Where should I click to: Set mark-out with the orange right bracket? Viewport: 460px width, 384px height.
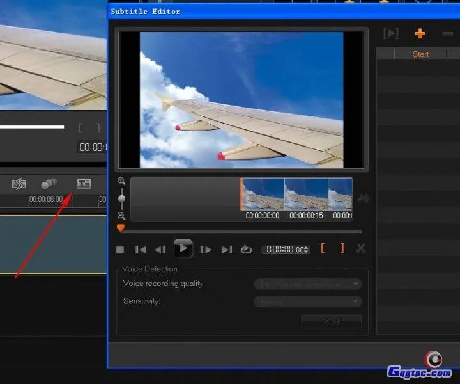[342, 248]
